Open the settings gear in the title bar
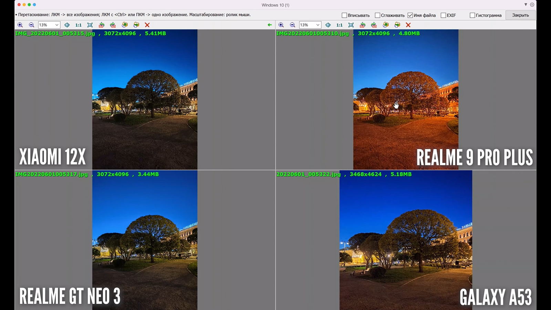The height and width of the screenshot is (310, 551). (532, 5)
